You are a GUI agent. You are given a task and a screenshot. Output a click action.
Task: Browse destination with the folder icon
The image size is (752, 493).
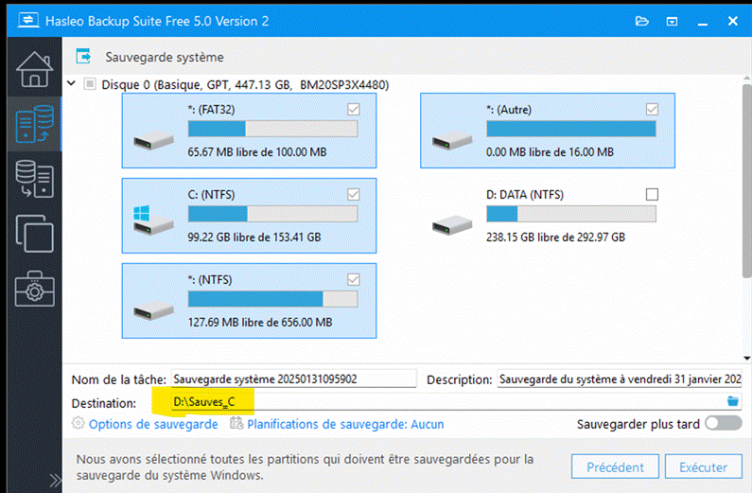[733, 401]
